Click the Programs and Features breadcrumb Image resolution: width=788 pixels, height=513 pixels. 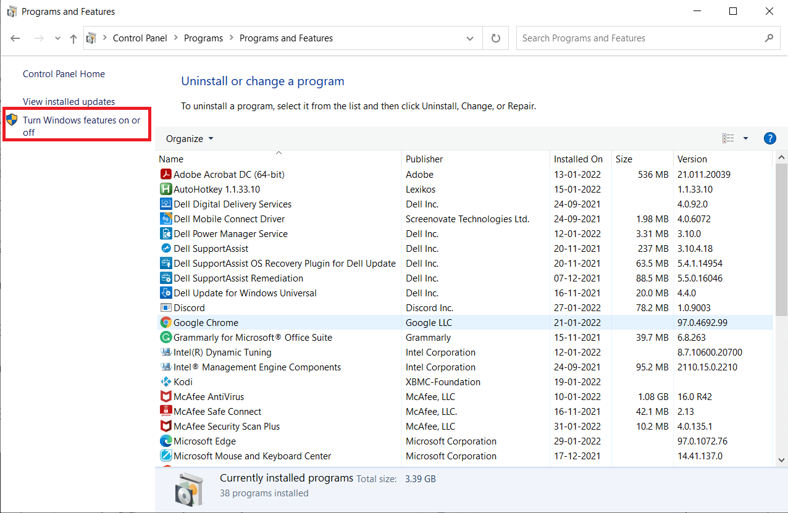tap(286, 38)
